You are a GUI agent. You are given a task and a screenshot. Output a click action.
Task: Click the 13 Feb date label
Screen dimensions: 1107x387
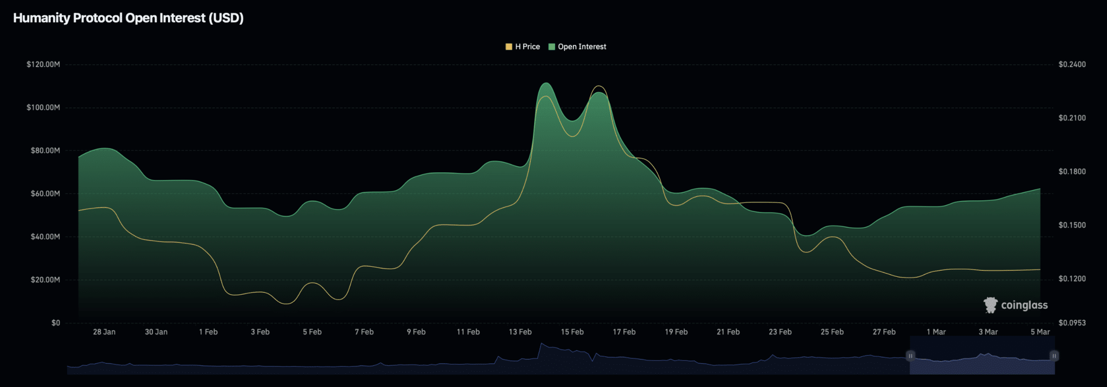point(520,332)
